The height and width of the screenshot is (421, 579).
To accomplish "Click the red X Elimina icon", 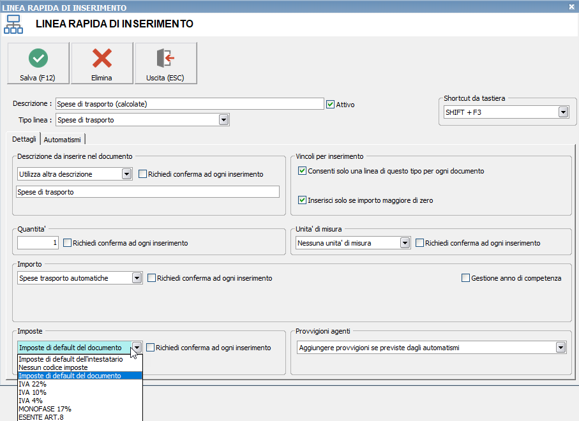I will [x=102, y=58].
